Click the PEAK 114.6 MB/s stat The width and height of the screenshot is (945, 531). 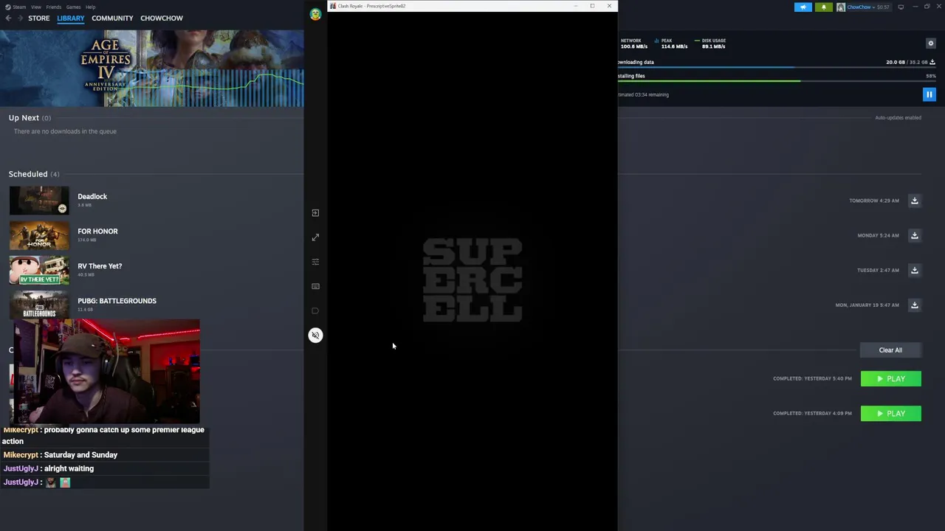pos(671,44)
